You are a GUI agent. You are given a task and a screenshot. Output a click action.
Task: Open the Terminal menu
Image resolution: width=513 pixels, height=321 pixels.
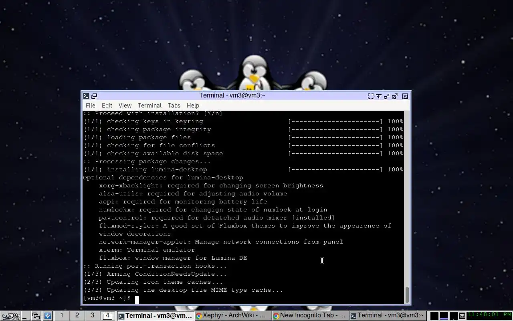coord(149,106)
